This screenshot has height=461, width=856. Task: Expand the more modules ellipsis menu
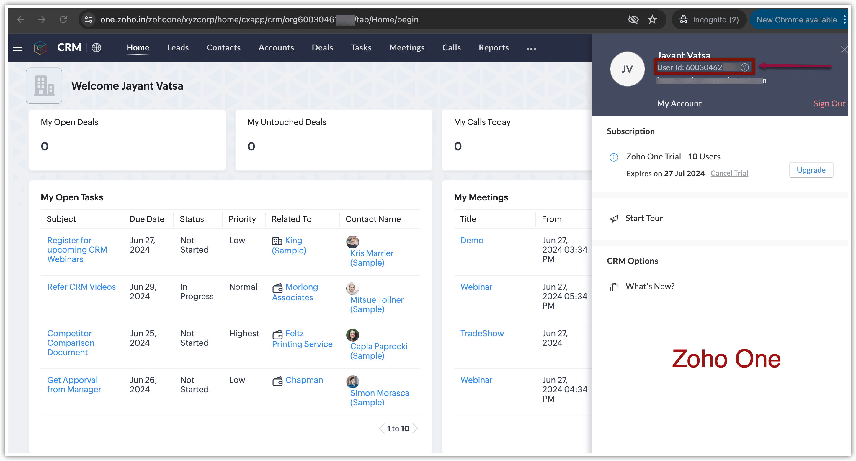[x=531, y=49]
